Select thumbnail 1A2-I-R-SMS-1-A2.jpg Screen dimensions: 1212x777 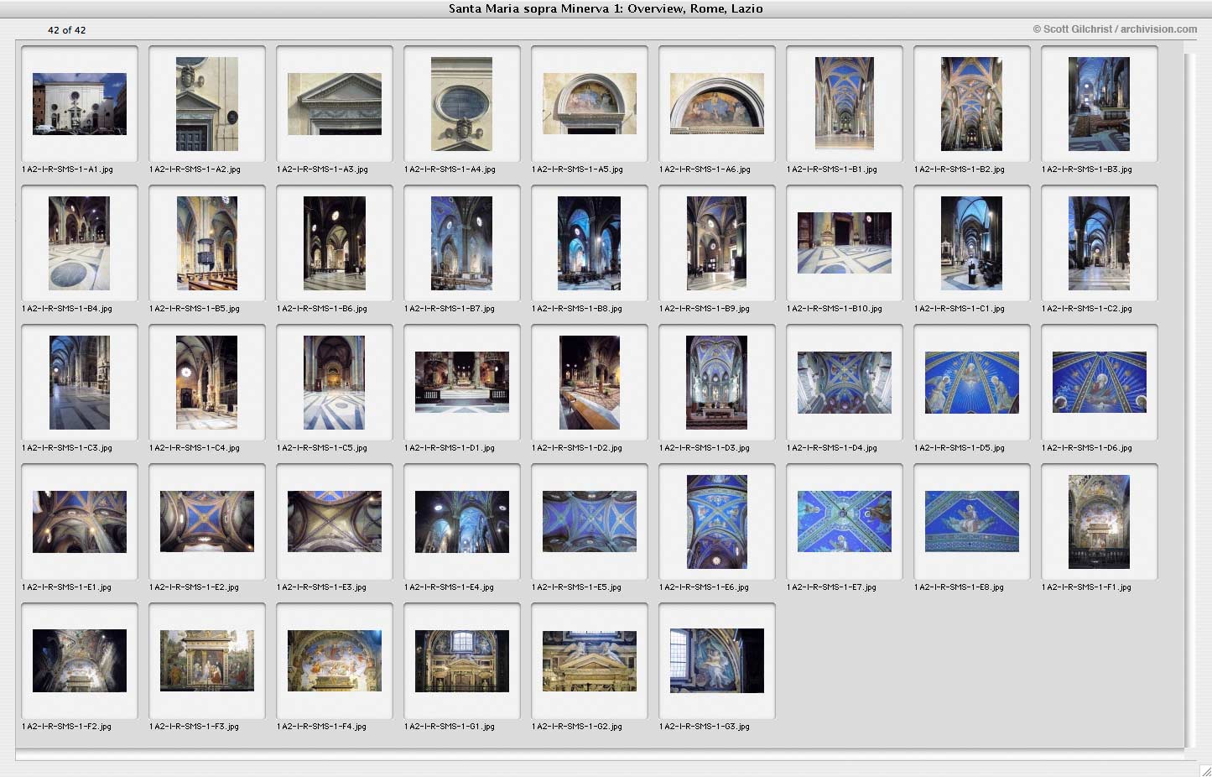coord(207,104)
